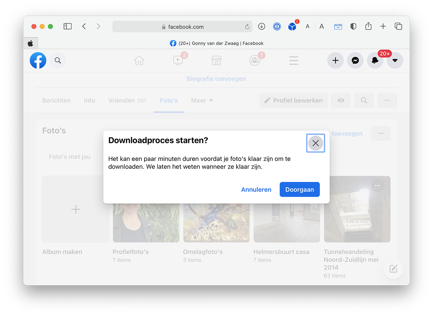Click the Helmersbuurt casa album title
The height and width of the screenshot is (316, 433).
281,252
